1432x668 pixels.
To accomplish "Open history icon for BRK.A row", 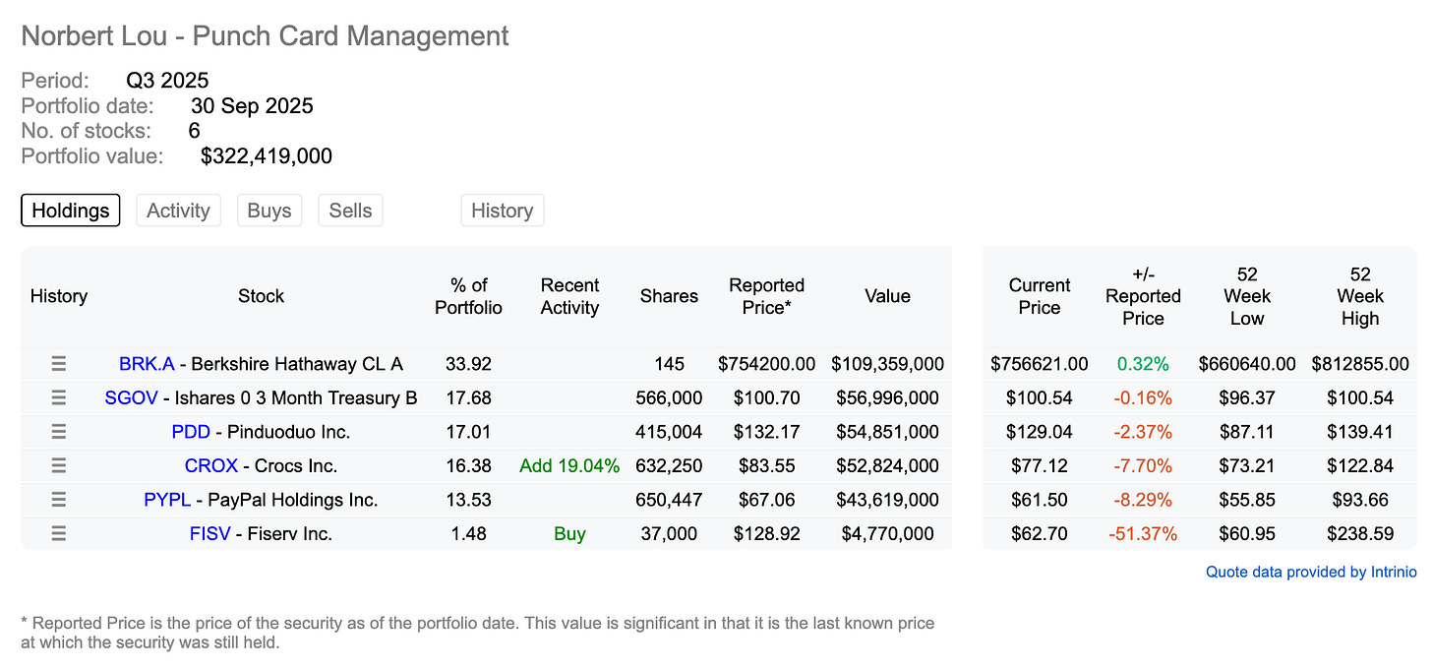I will (59, 364).
